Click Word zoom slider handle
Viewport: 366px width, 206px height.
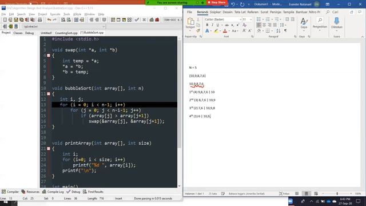pos(337,193)
